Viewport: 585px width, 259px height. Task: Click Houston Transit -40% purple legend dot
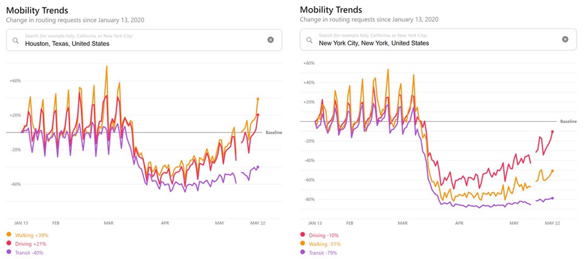9,252
